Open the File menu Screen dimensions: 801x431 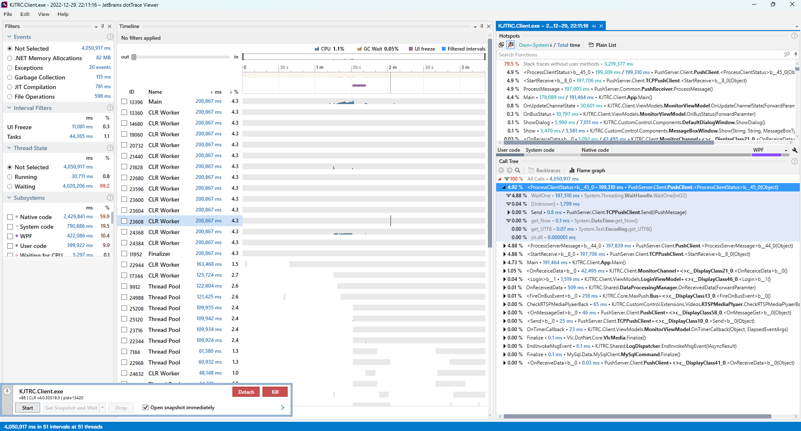point(8,14)
